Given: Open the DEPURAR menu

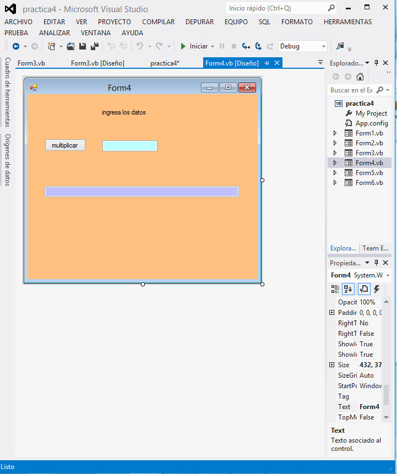Looking at the screenshot, I should coord(199,22).
